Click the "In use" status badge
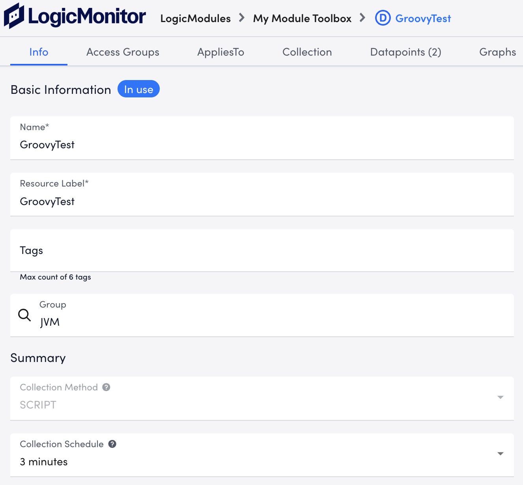The width and height of the screenshot is (523, 485). pyautogui.click(x=138, y=89)
